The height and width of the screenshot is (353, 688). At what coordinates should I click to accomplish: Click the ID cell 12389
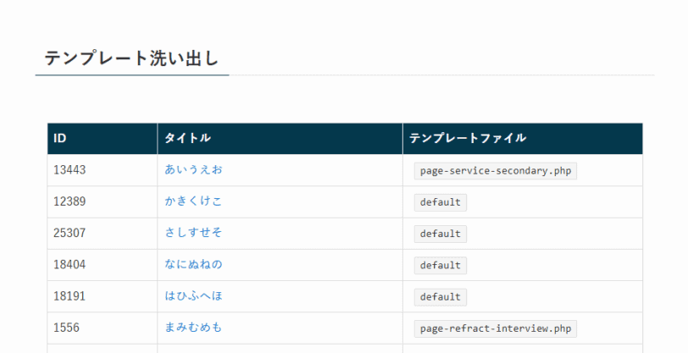point(69,201)
